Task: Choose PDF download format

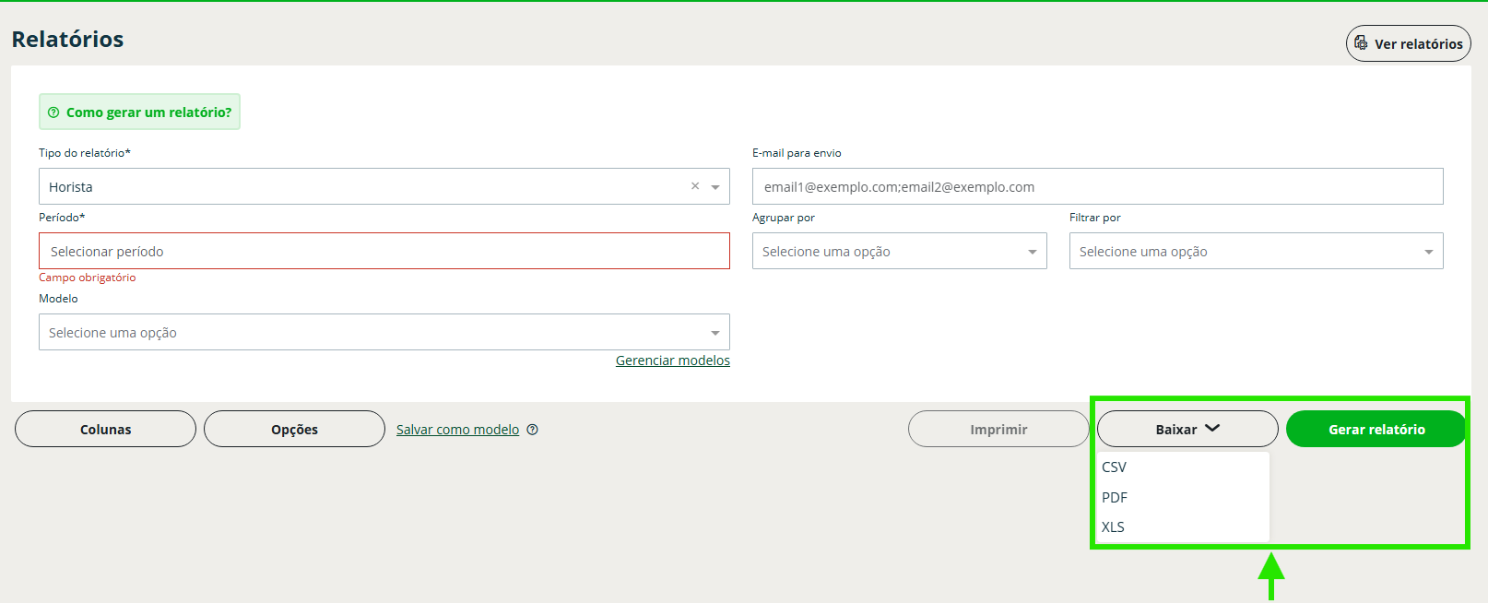Action: pyautogui.click(x=1115, y=498)
